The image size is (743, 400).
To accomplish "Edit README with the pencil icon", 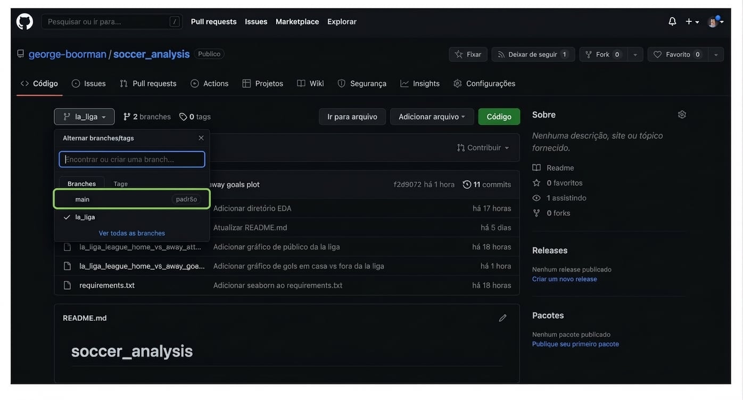I will tap(502, 318).
